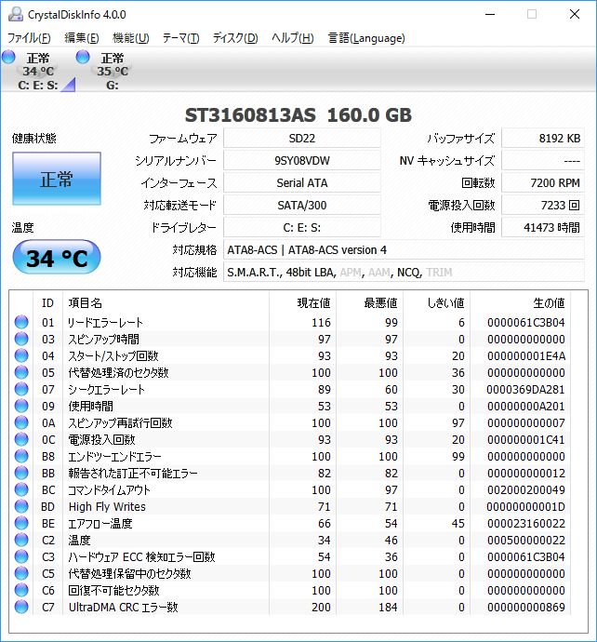
Task: Click status orb for attribute C7 UltraDMA CRC
Action: [x=21, y=608]
